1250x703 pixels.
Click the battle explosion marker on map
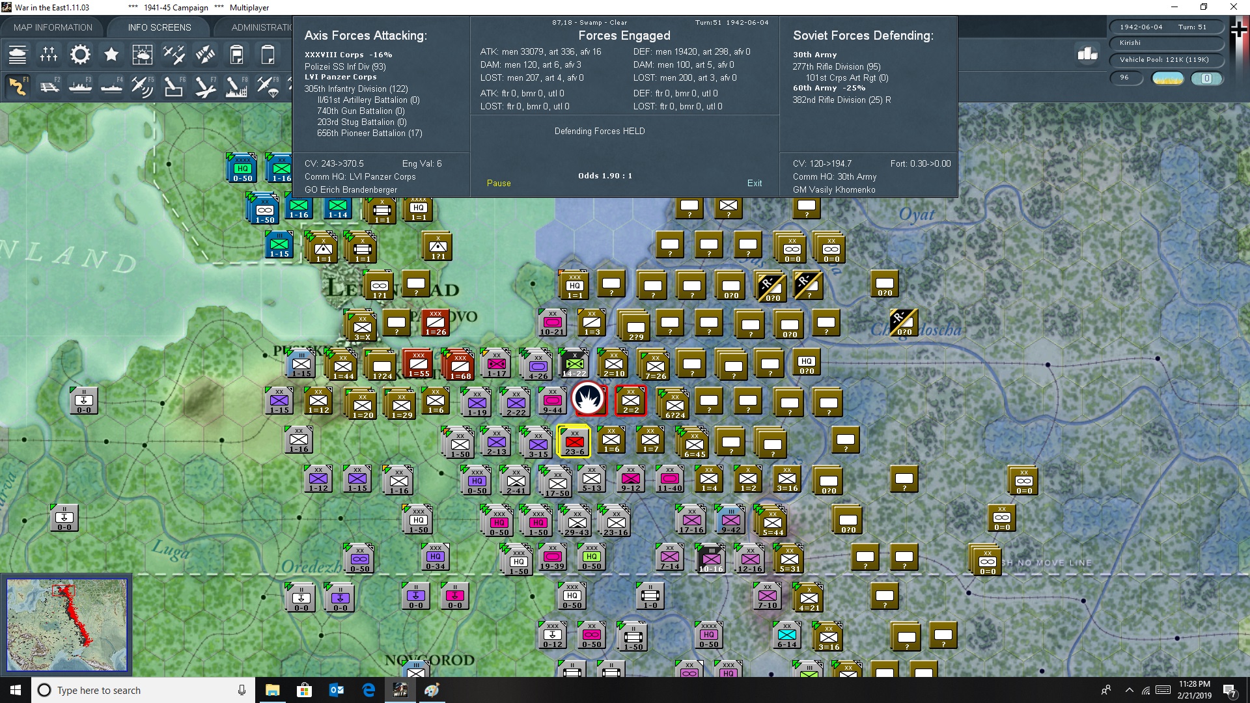coord(589,399)
